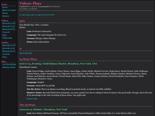Open the Home link in the Index sidebar
This screenshot has width=155, height=116.
point(5,7)
